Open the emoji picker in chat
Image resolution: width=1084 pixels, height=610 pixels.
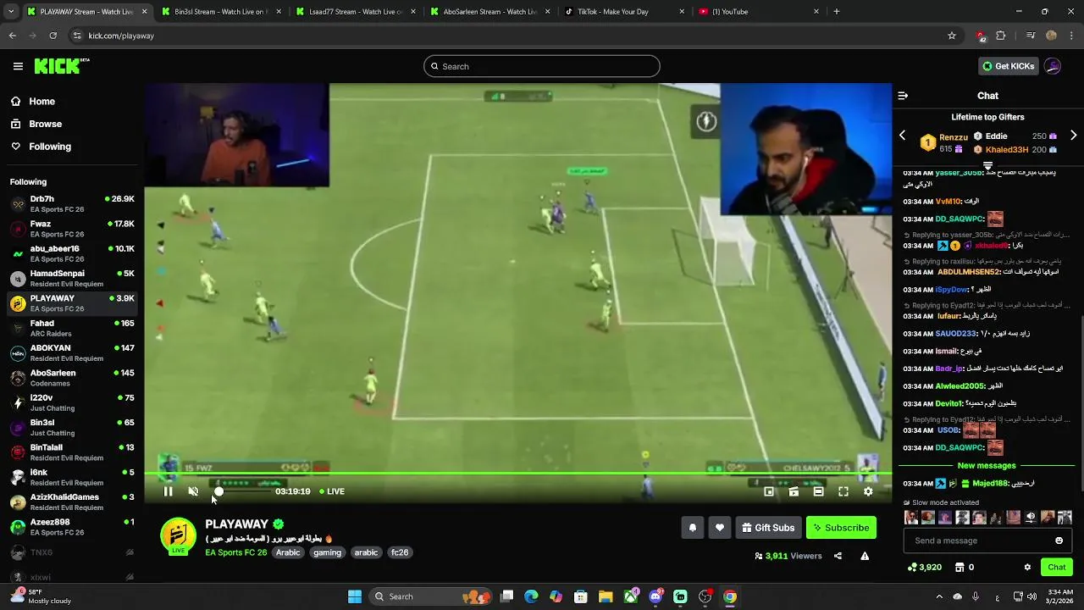click(1059, 541)
